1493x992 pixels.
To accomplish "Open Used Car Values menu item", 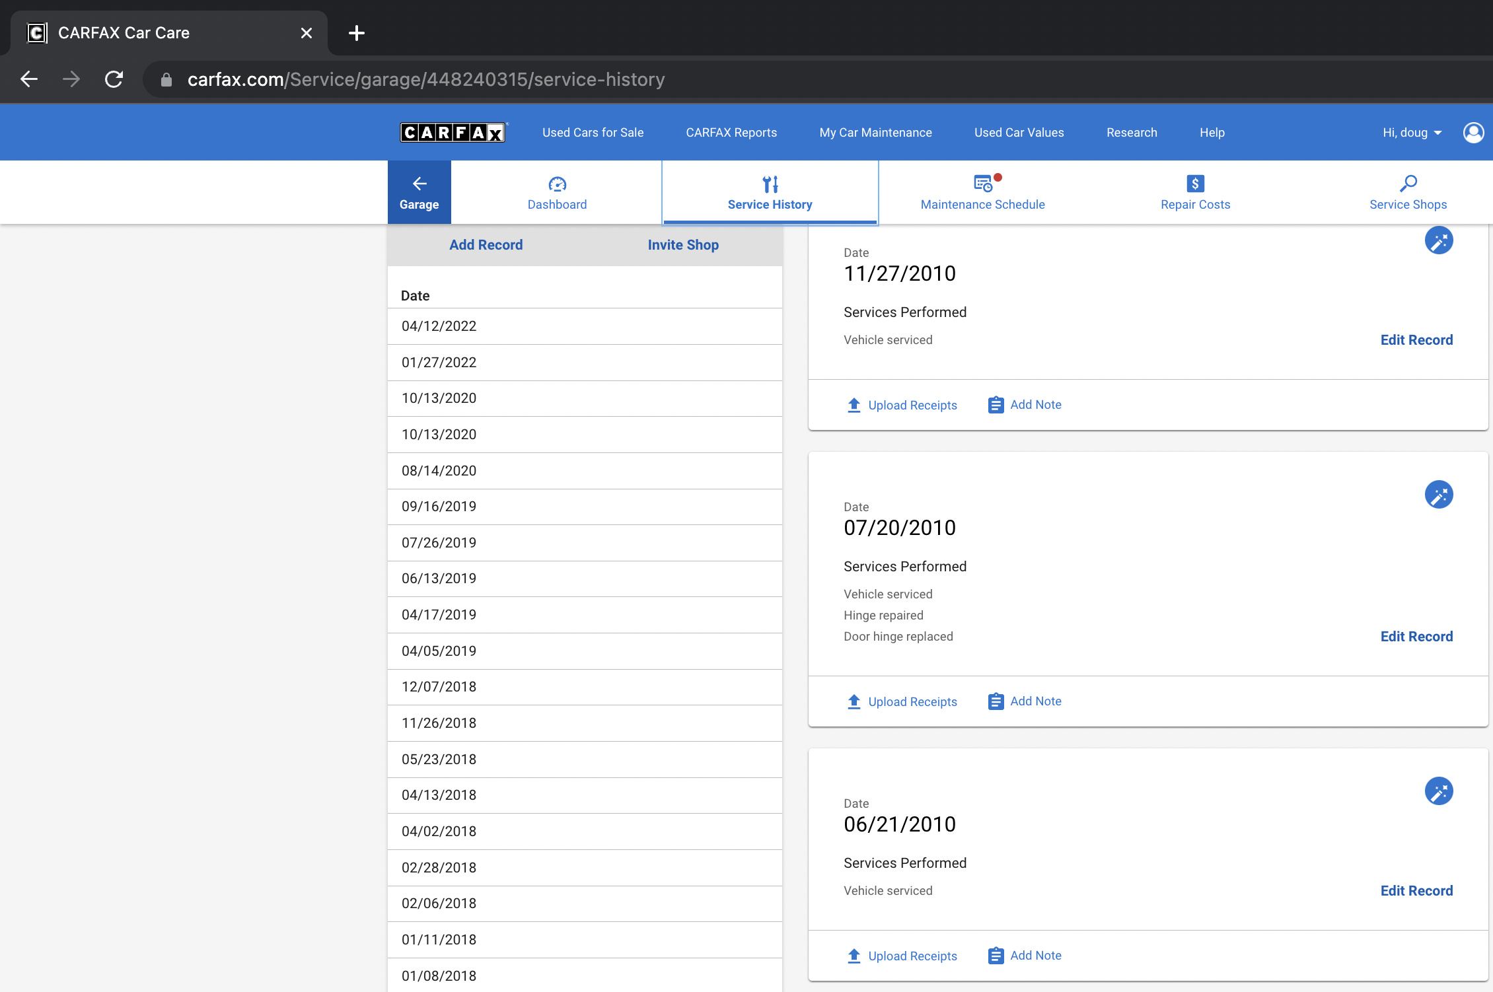I will coord(1019,133).
